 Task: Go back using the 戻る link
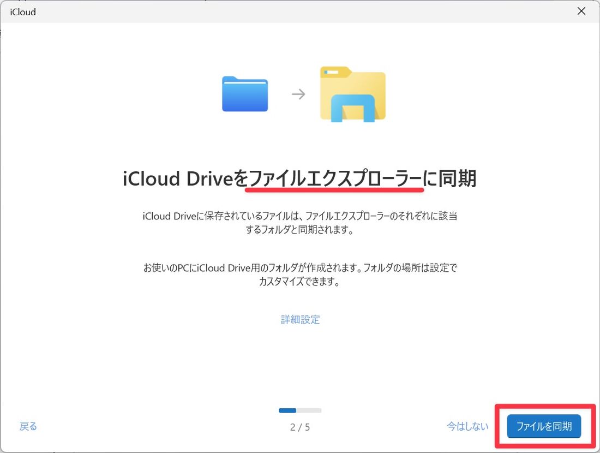tap(28, 427)
